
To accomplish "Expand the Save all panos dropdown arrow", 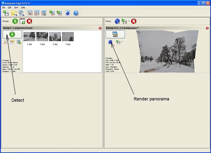I will click(129, 21).
